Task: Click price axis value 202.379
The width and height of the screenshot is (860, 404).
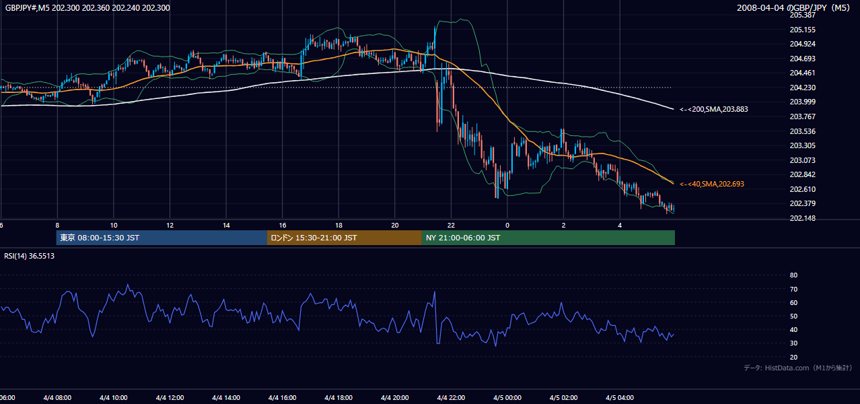Action: click(803, 203)
